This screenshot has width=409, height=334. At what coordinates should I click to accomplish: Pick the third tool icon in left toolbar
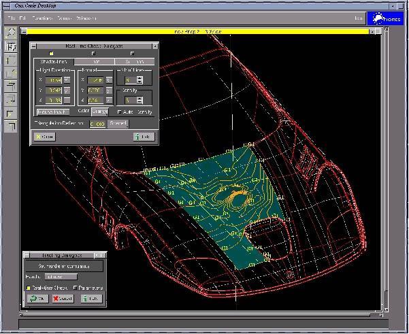(x=11, y=60)
